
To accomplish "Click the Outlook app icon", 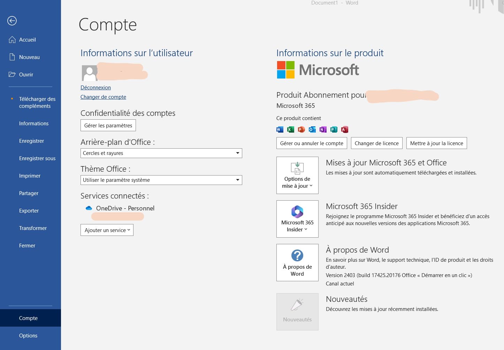I will (312, 129).
